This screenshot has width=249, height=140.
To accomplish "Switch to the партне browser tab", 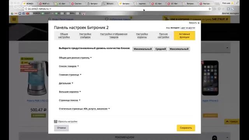I will (141, 3).
